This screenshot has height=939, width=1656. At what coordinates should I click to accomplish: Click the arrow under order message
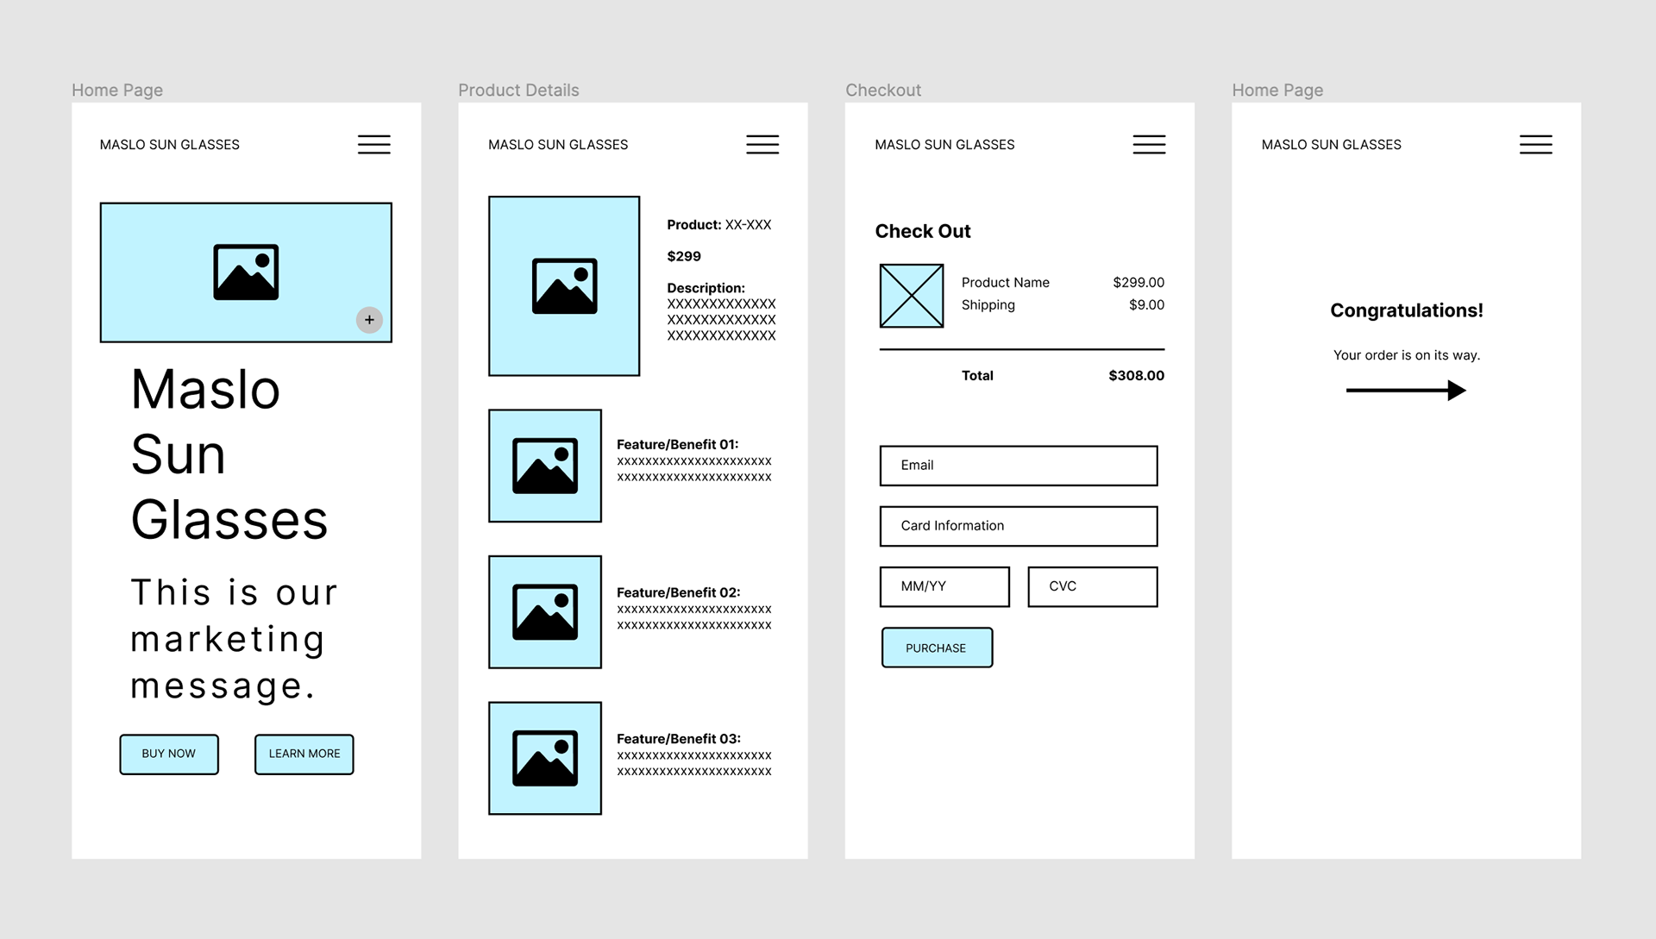coord(1406,391)
